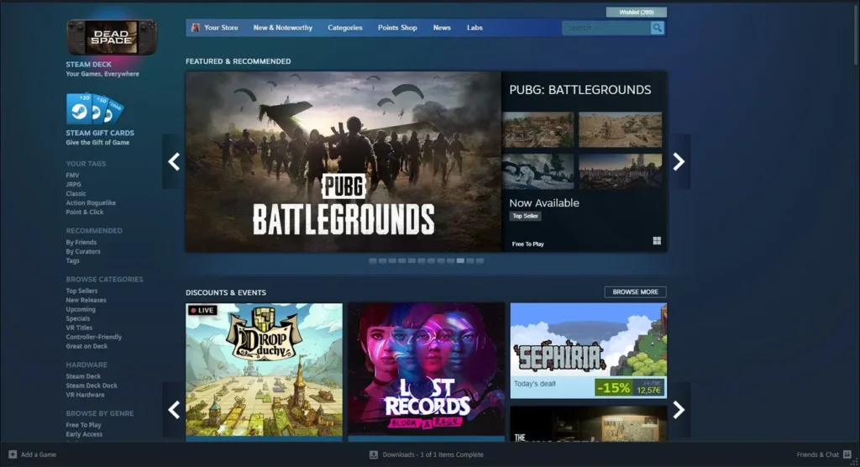Open the Lost Records Bloom & Rage card
860x467 pixels.
426,371
